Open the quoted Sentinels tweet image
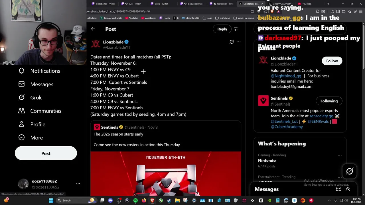The height and width of the screenshot is (205, 365). 166,174
